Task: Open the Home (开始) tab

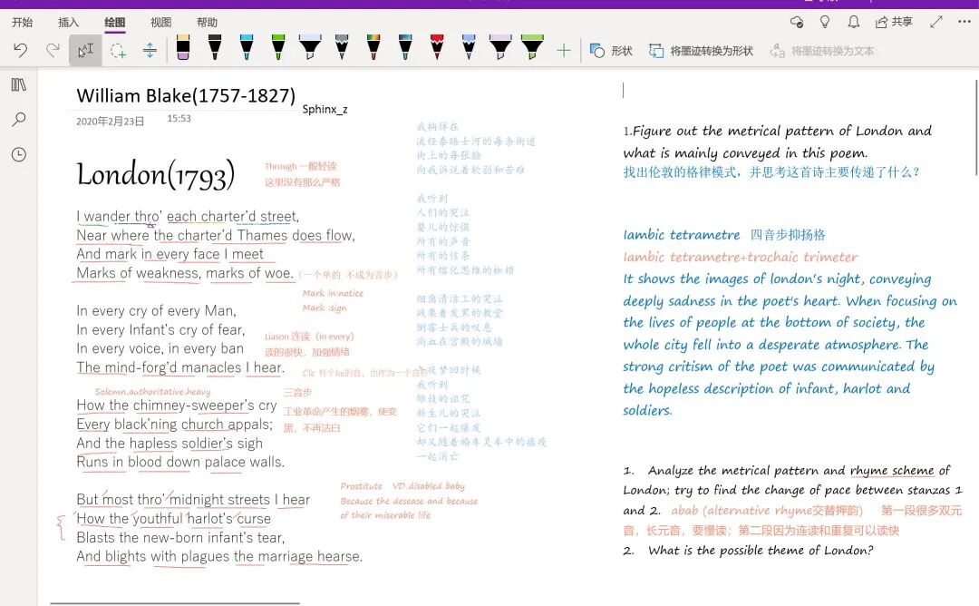Action: click(23, 23)
